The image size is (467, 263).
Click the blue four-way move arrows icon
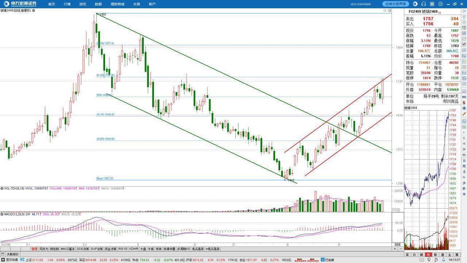point(464,108)
